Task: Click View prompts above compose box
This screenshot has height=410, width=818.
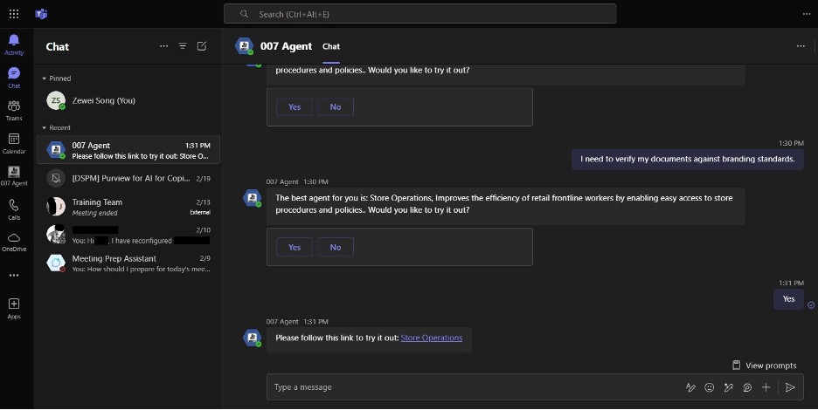Action: click(x=765, y=366)
